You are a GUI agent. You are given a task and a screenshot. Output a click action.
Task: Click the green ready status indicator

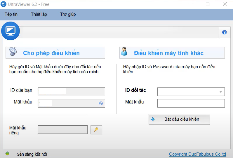[7, 154]
